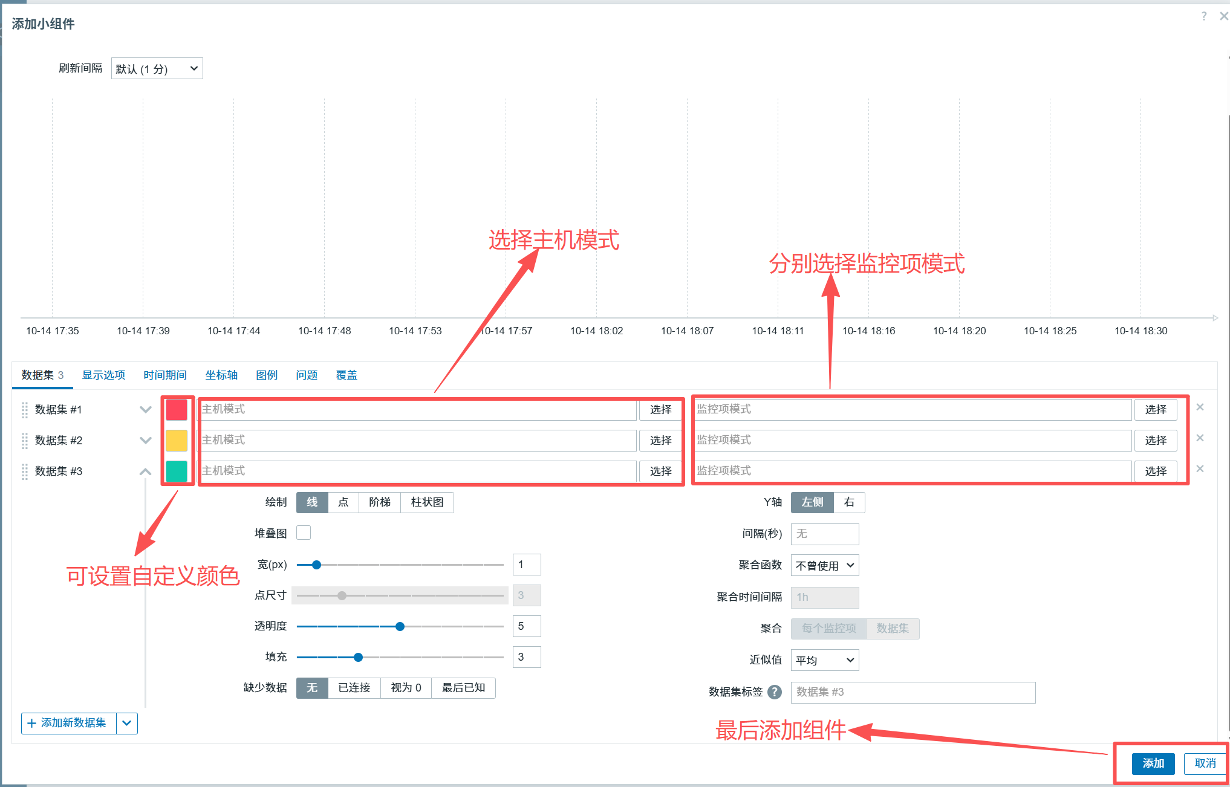Switch to the 显示选项 tab
Image resolution: width=1230 pixels, height=787 pixels.
[103, 375]
